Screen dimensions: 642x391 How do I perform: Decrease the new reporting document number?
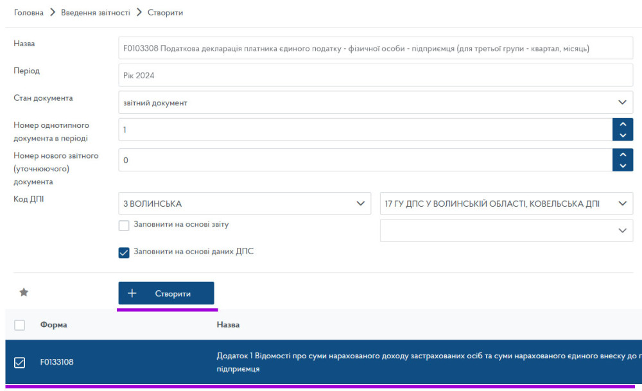pos(622,166)
